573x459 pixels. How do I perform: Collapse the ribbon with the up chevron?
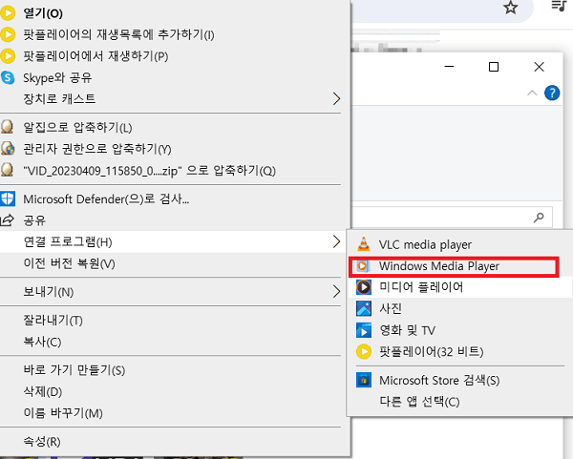532,94
